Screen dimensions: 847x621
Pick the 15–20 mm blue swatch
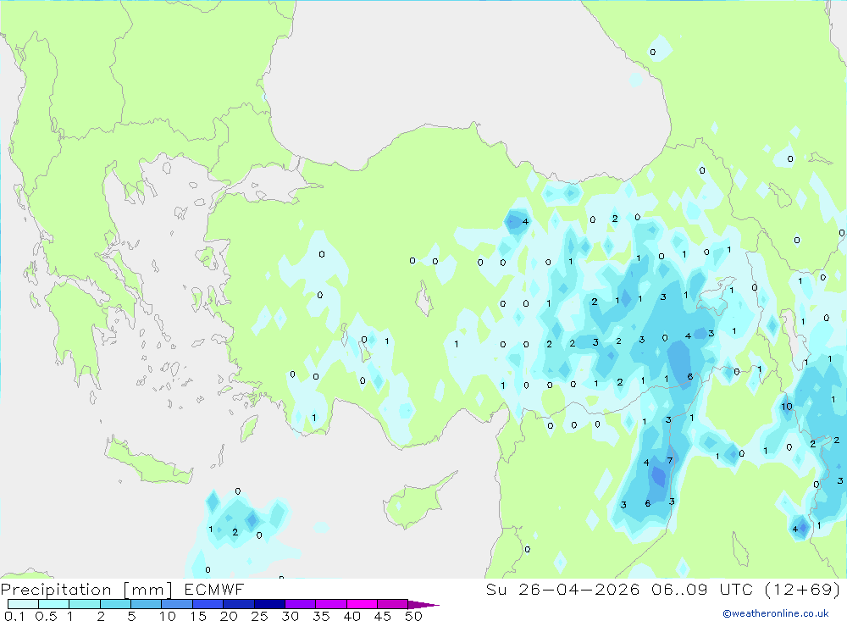pyautogui.click(x=208, y=604)
